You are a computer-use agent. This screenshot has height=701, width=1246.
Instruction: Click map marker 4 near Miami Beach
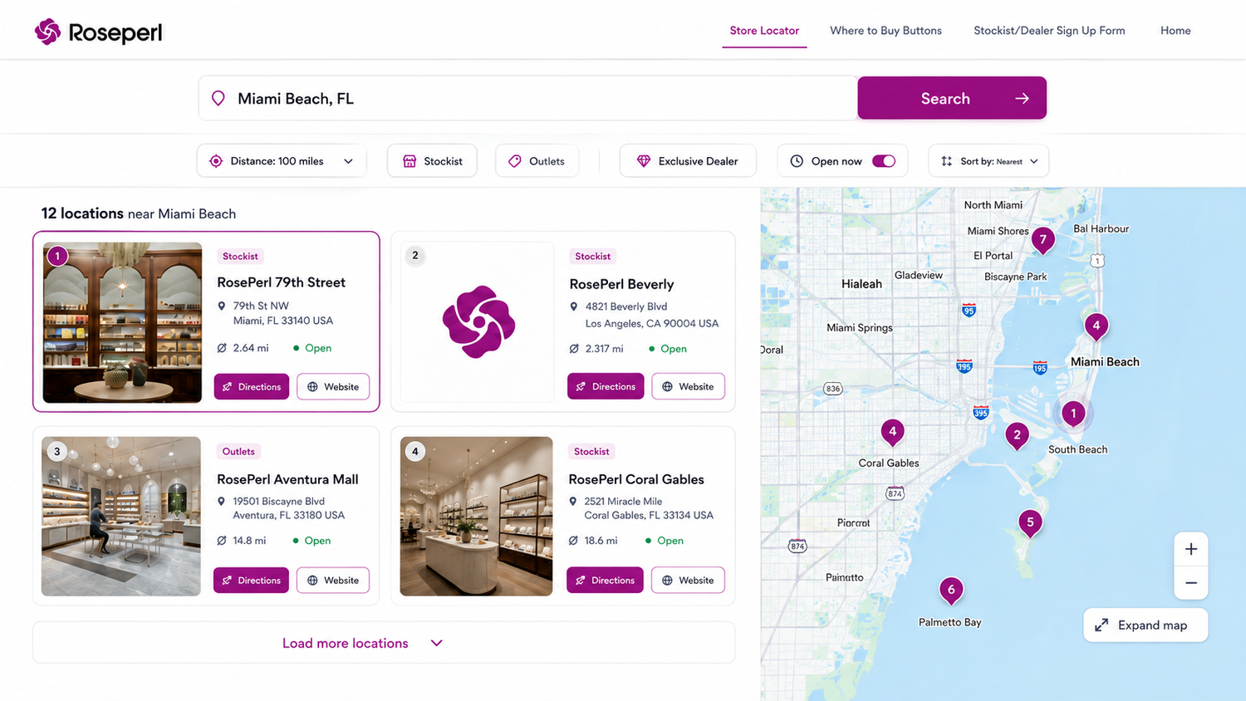[1096, 326]
